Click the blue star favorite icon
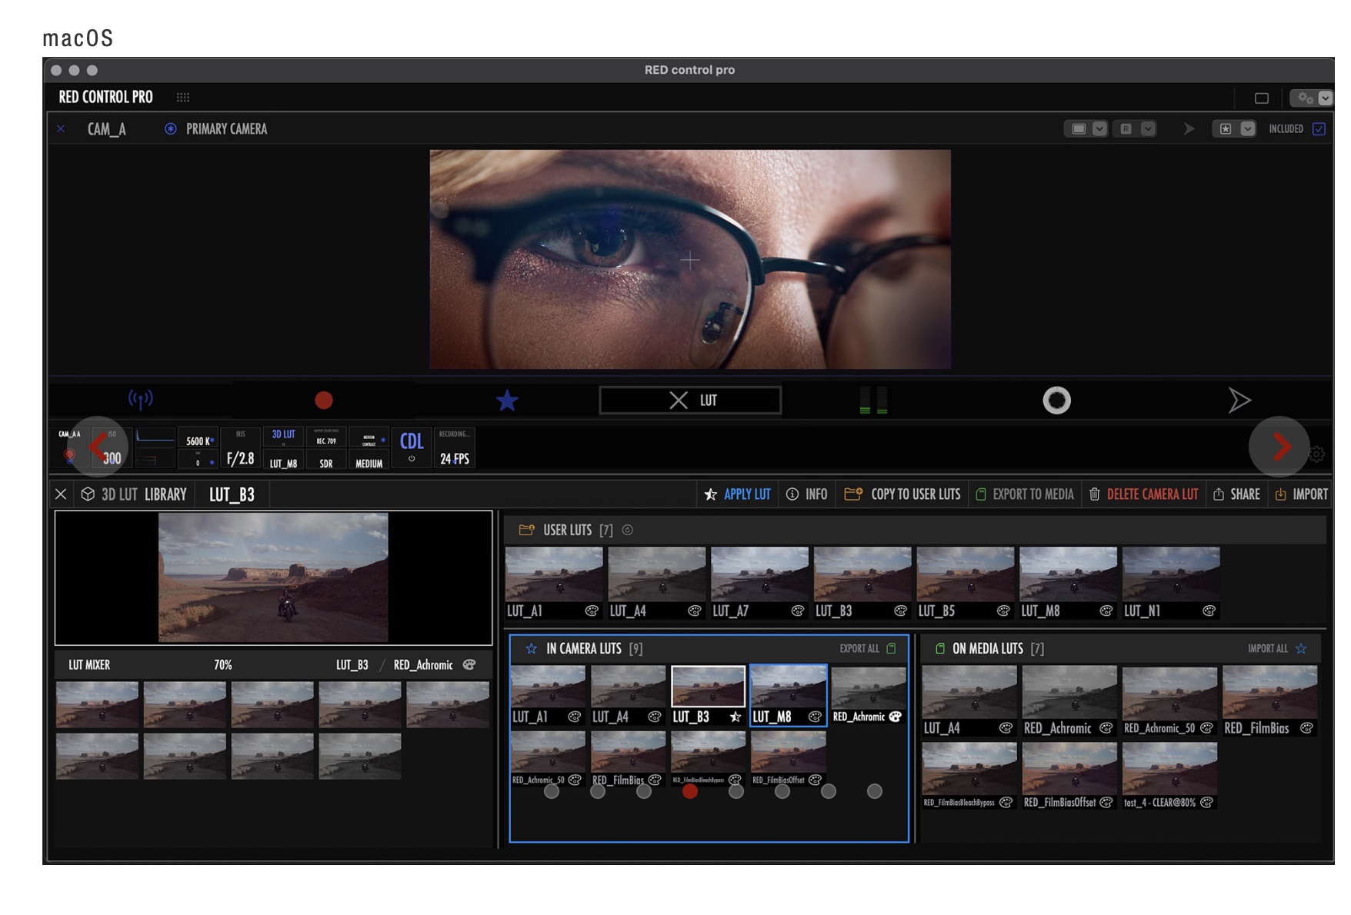 click(x=507, y=400)
